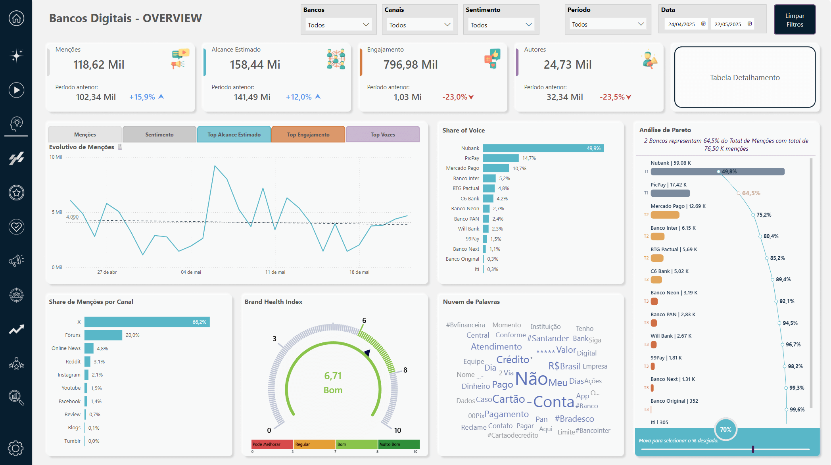Click the word Cartão in word cloud
831x465 pixels.
pos(509,399)
